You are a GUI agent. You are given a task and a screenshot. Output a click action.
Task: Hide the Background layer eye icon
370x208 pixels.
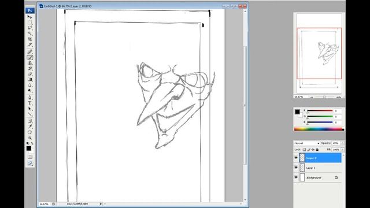[296, 177]
